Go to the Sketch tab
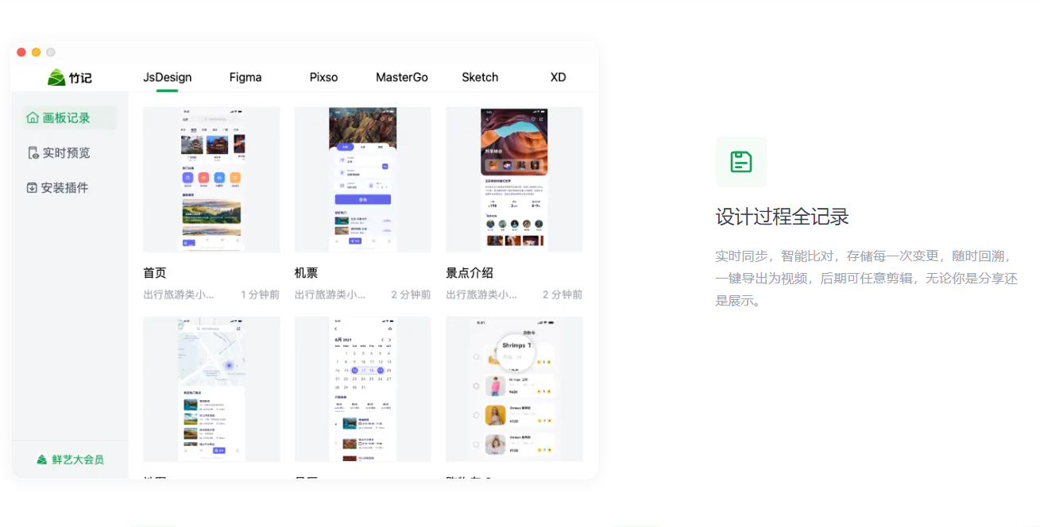The width and height of the screenshot is (1040, 527). coord(480,77)
